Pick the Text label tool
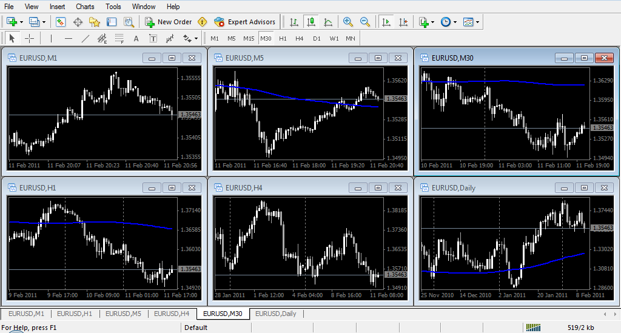This screenshot has height=333, width=621. pos(136,38)
